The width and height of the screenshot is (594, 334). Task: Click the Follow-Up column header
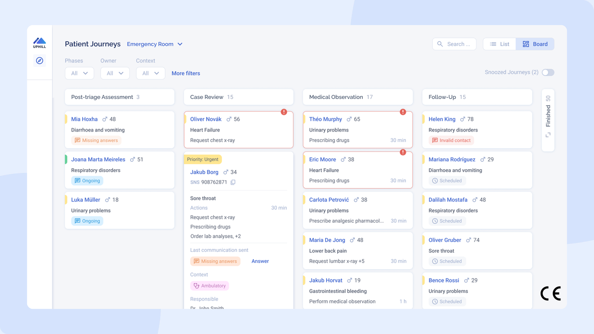(477, 97)
